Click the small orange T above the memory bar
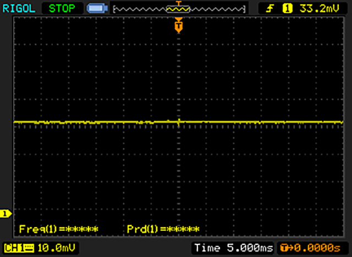Screen dimensions: 352x257 [x=178, y=3]
